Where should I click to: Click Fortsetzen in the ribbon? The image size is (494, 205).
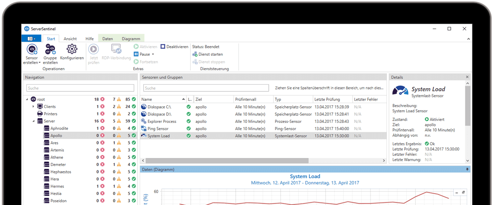pos(146,62)
